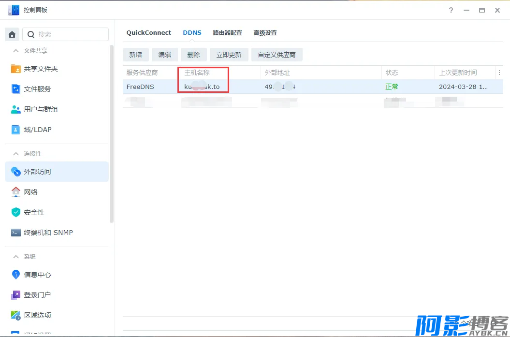
Task: Go to Control Panel home icon
Action: click(12, 34)
